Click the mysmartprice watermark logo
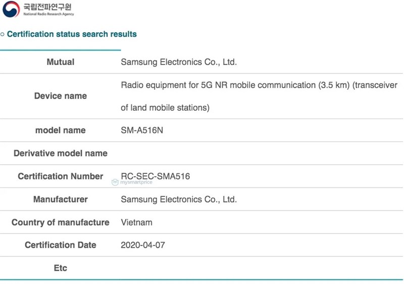The width and height of the screenshot is (404, 284). click(132, 183)
